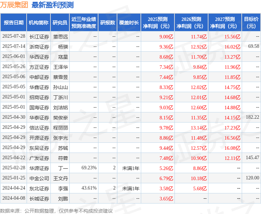
Task: Click the 近三年业绩预测准确度 column header
Action: [x=84, y=22]
